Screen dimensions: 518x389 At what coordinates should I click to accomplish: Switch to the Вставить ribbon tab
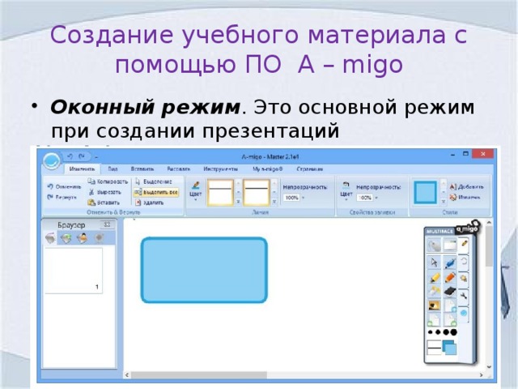coord(142,169)
